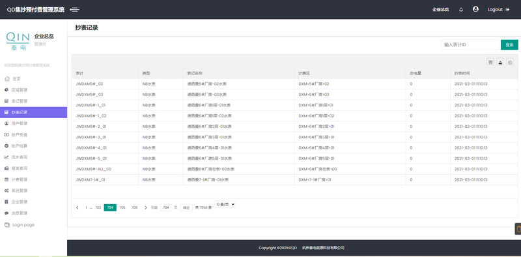Click the 区域管理 pie chart icon
Image resolution: width=521 pixels, height=257 pixels.
click(x=7, y=90)
